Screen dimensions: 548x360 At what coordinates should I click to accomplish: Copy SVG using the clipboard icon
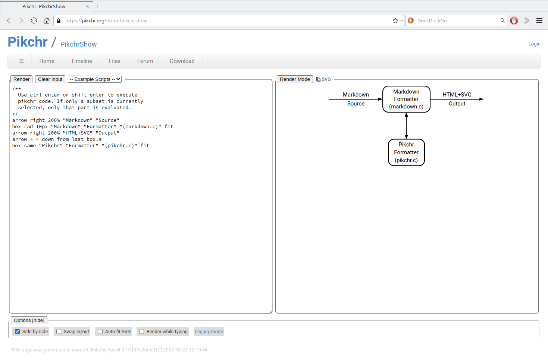318,79
